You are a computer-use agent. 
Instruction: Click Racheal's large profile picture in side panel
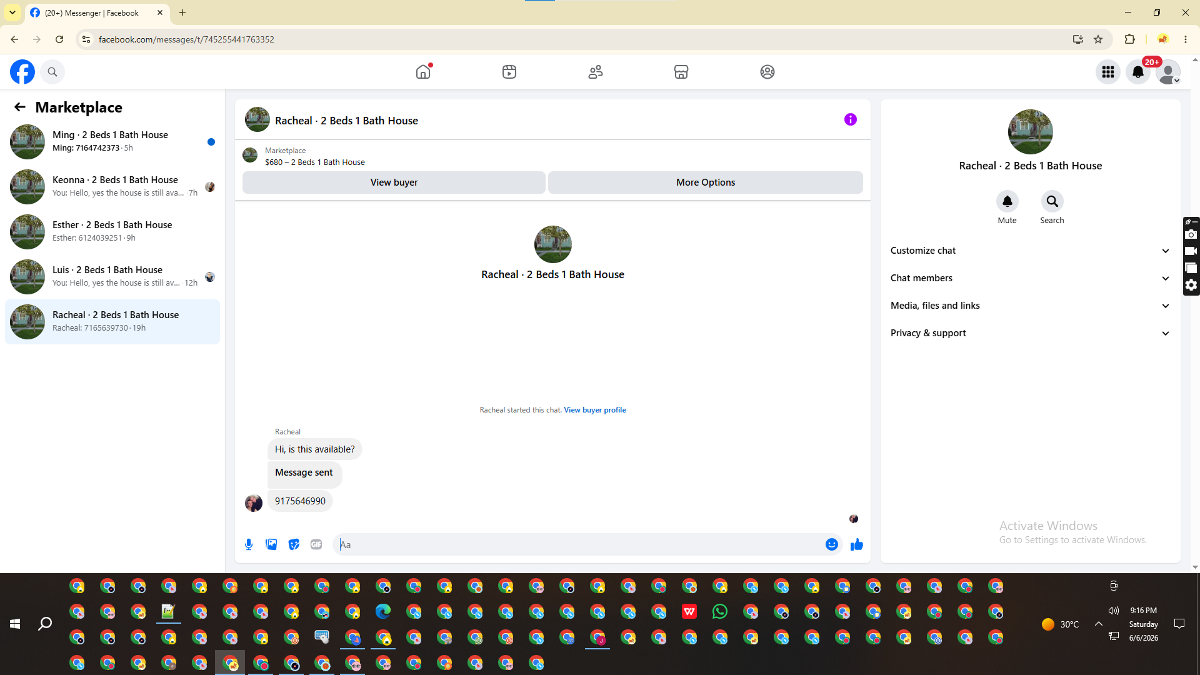[x=1031, y=132]
